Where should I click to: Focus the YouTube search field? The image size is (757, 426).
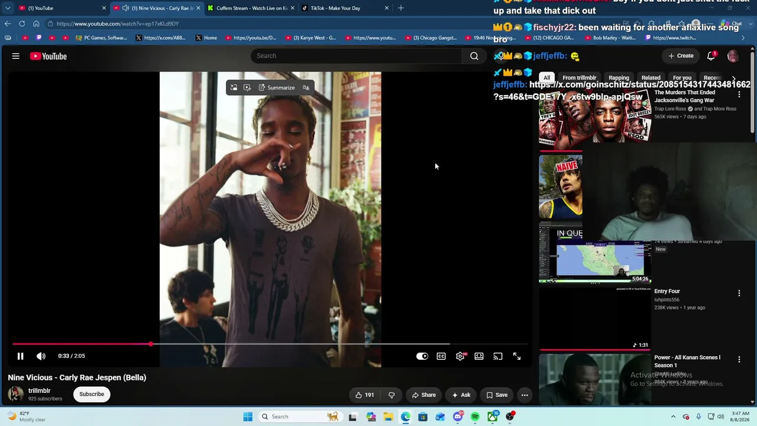(x=357, y=56)
